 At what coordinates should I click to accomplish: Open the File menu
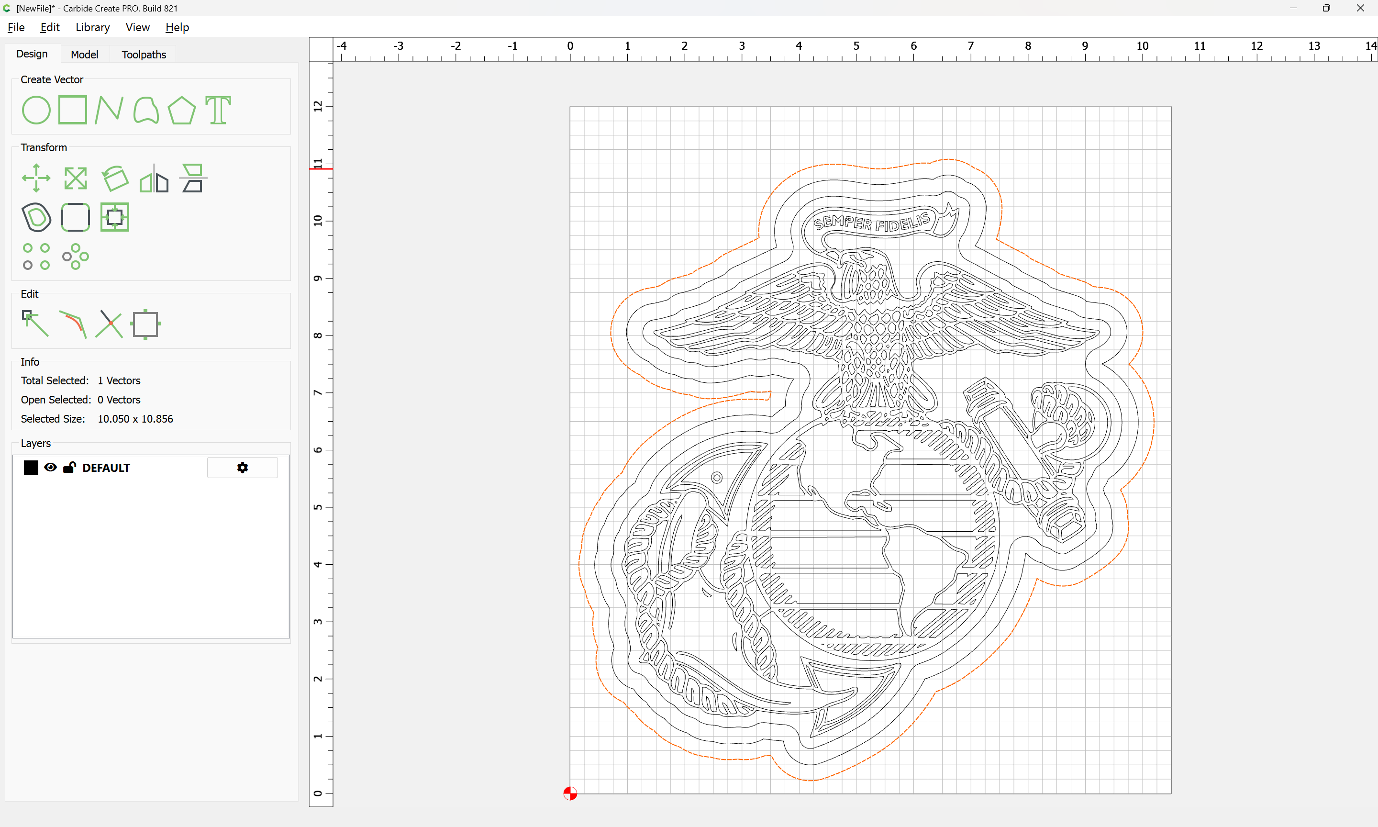(16, 27)
